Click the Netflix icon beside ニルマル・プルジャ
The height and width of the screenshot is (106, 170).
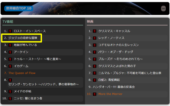(x=95, y=73)
